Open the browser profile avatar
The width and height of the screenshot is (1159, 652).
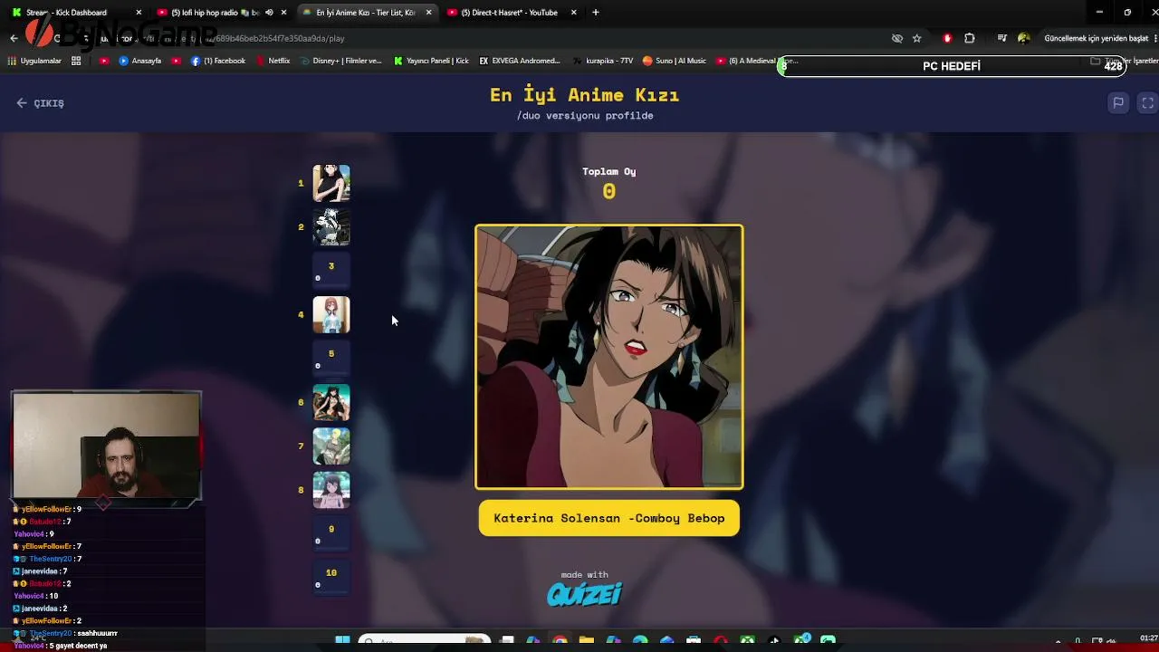(1024, 38)
